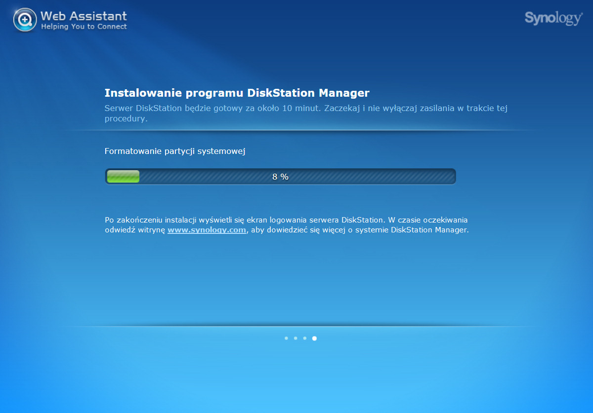Click the text "Serwer DiskStation będzie gotowy za około 10 minut"
Viewport: 593px width, 413px height.
[212, 108]
